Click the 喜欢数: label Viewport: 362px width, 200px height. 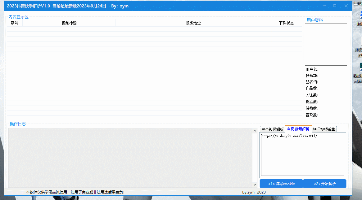click(x=312, y=115)
